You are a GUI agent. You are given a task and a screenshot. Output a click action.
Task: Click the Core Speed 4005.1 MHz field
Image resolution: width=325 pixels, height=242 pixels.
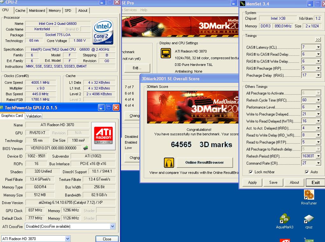point(40,82)
